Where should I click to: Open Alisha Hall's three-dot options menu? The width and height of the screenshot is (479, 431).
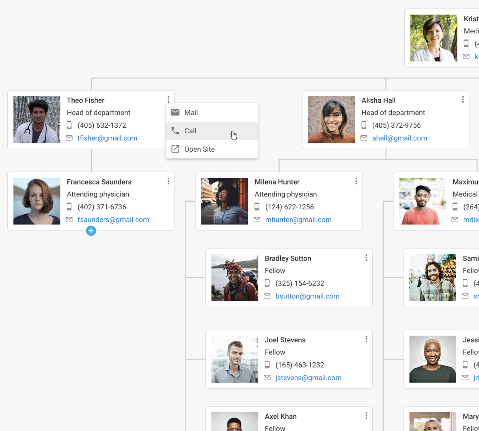pos(463,100)
